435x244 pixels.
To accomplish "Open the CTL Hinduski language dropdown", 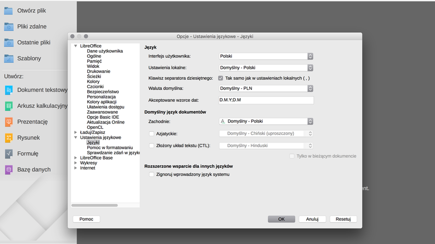I will click(x=266, y=145).
